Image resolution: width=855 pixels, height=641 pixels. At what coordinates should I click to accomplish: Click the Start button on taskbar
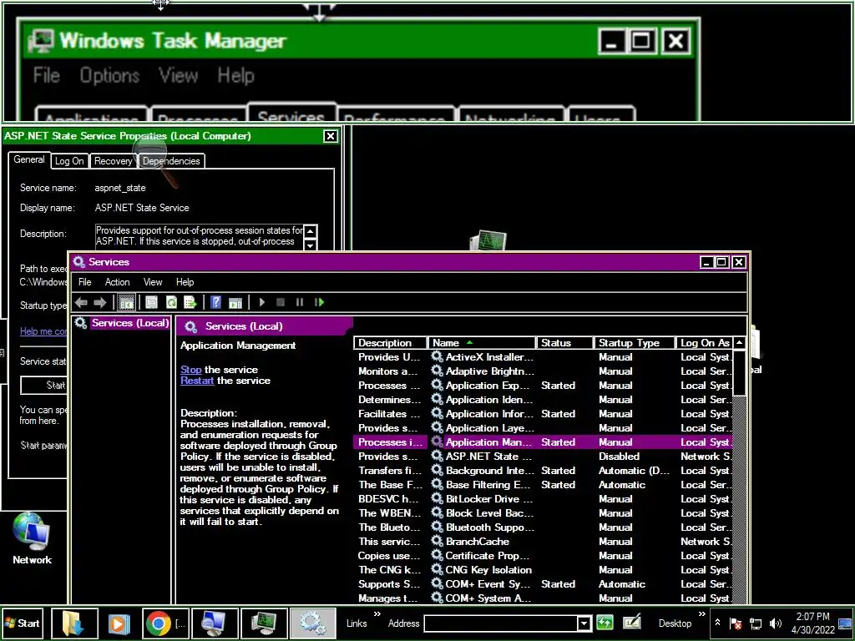[23, 623]
